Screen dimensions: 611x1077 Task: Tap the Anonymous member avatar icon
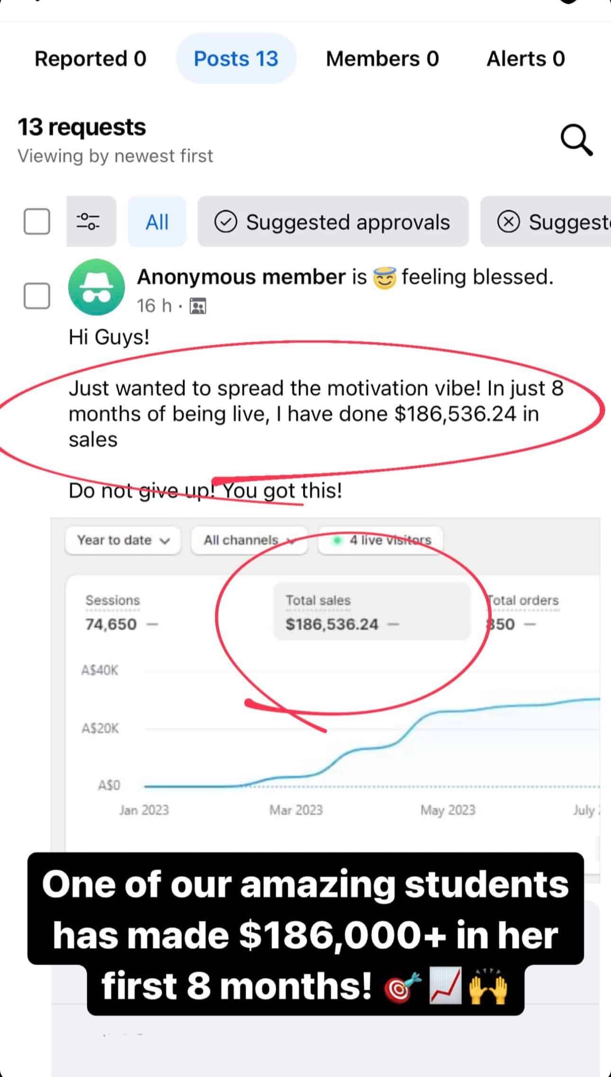click(x=97, y=287)
